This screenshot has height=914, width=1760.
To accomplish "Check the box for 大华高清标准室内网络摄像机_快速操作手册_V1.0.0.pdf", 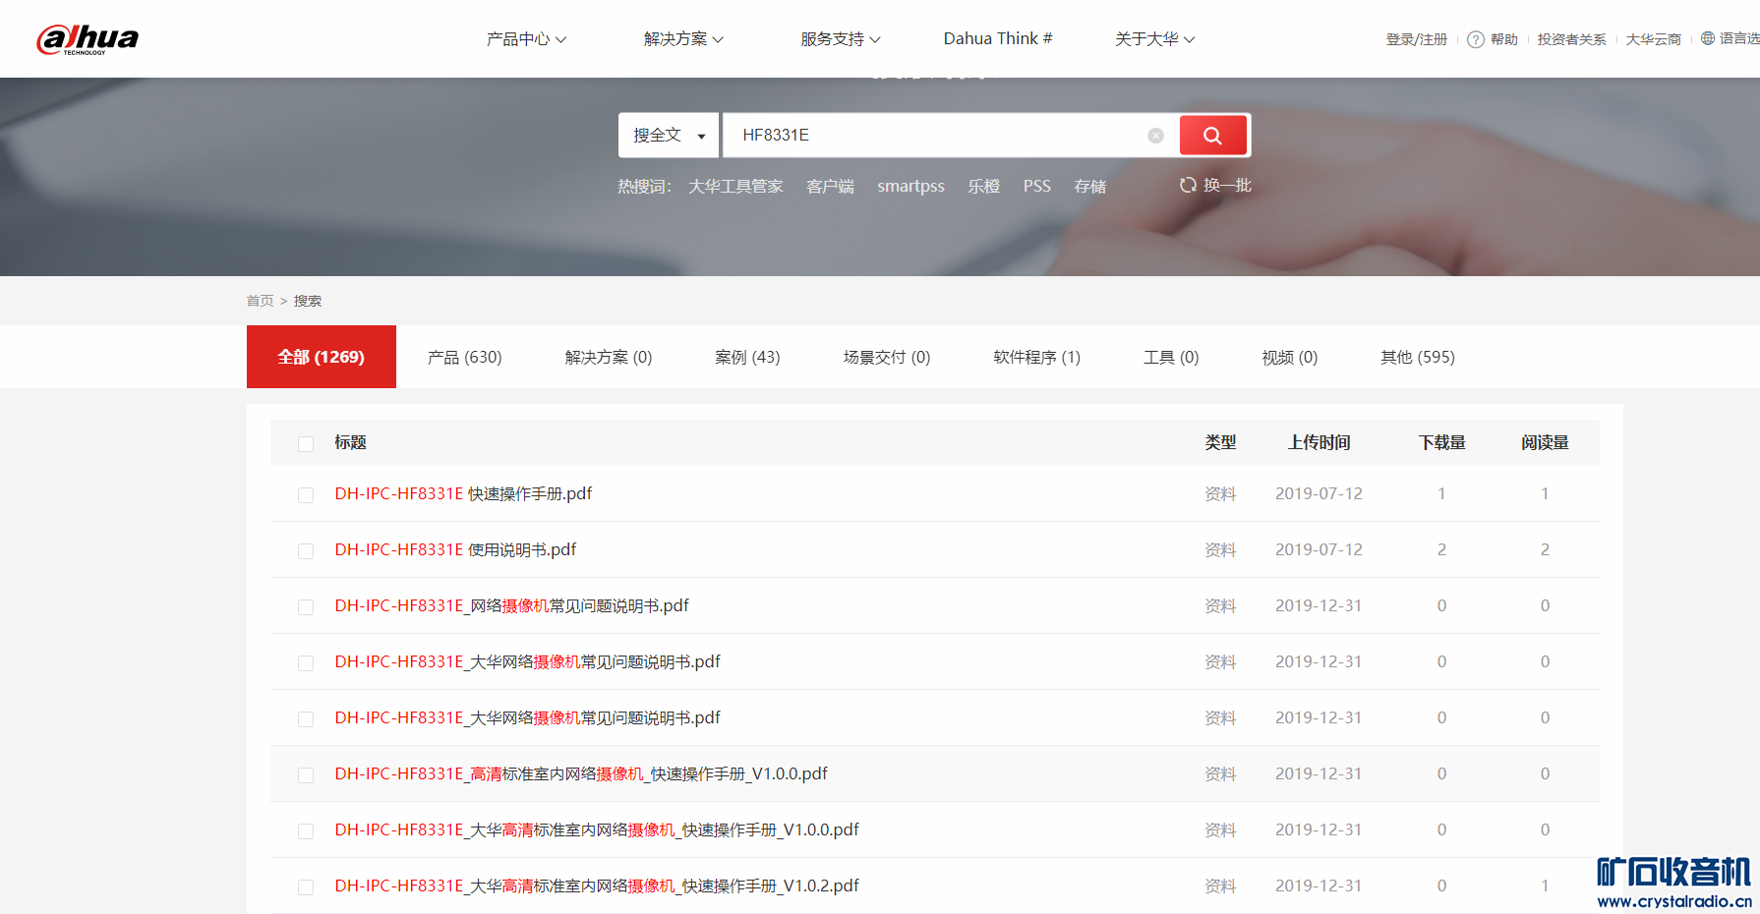I will (306, 831).
